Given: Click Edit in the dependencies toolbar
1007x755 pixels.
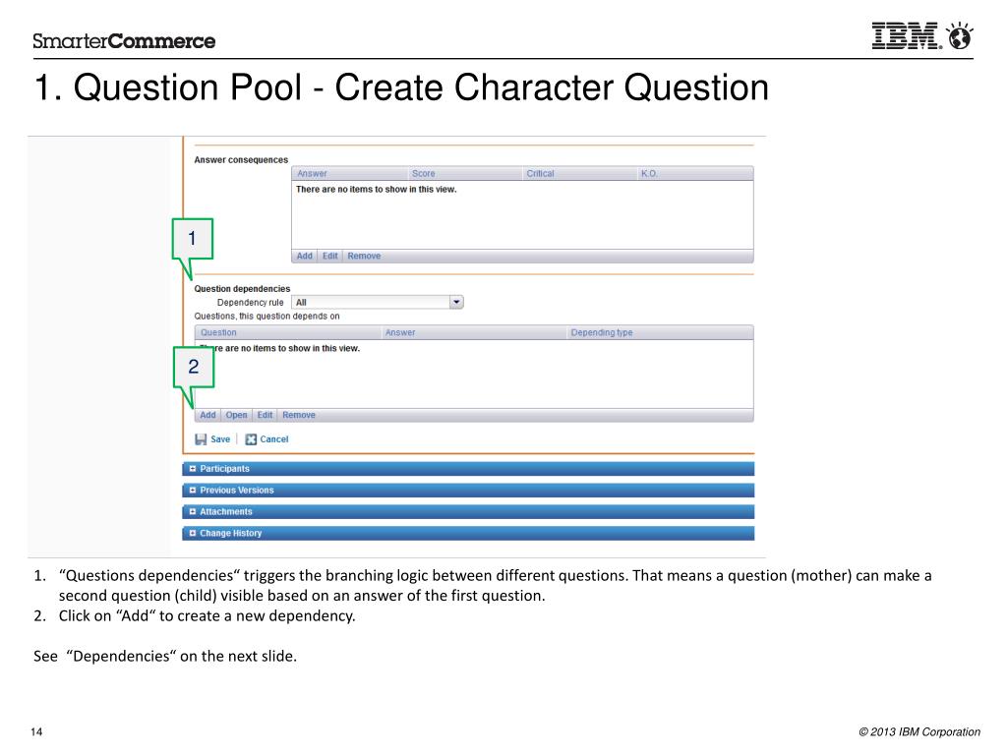Looking at the screenshot, I should 265,415.
